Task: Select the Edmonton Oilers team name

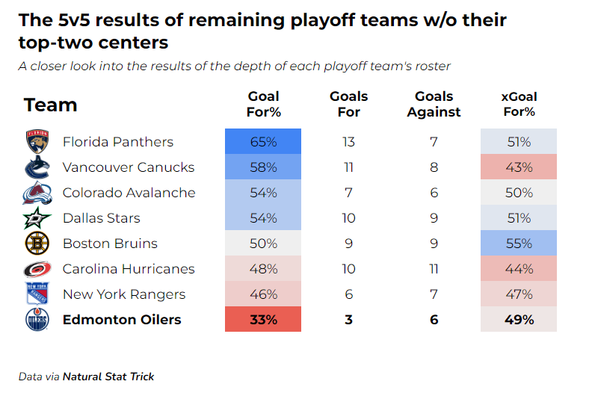Action: tap(122, 320)
